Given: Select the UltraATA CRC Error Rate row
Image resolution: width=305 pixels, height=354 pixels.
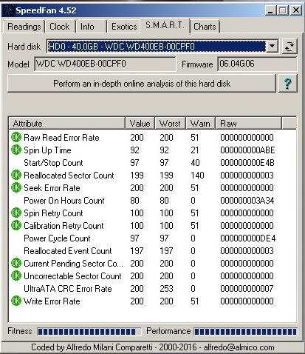Looking at the screenshot, I should (153, 289).
